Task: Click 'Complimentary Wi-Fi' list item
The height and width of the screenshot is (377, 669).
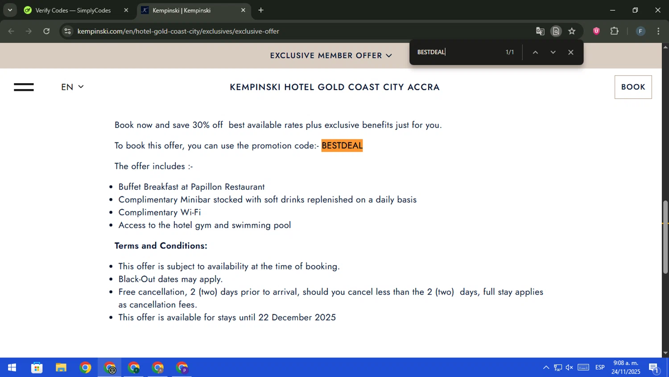Action: [160, 212]
